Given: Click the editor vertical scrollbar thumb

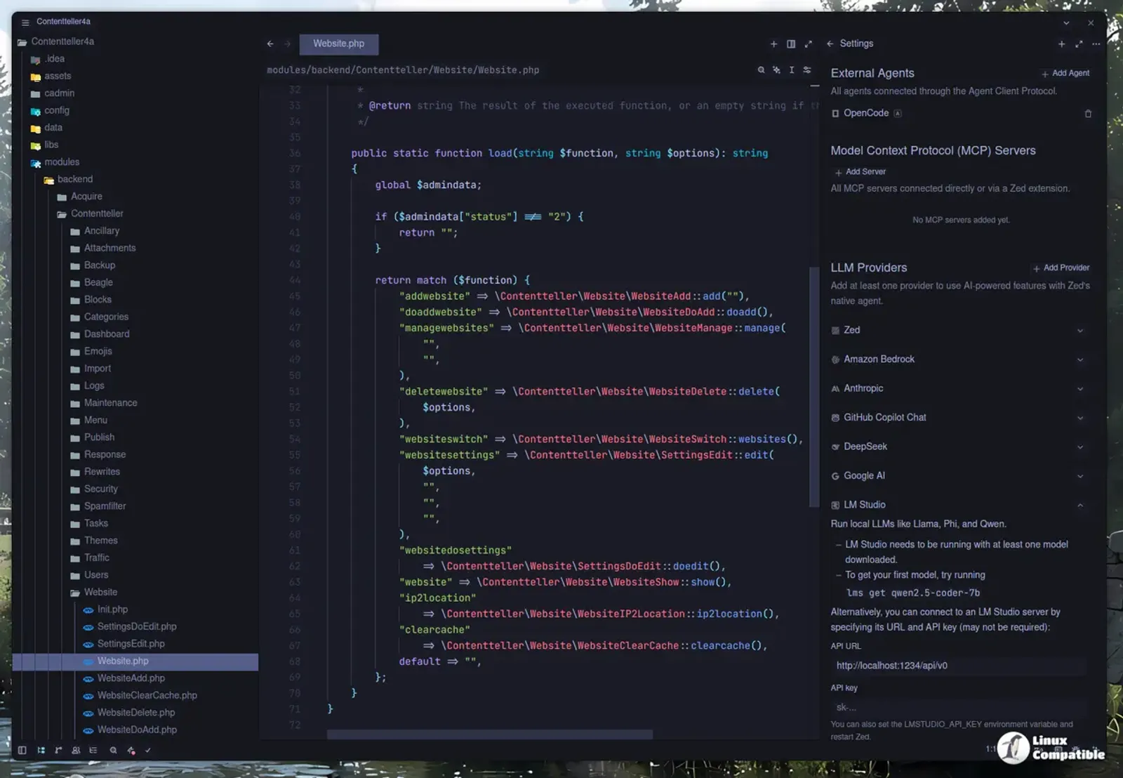Looking at the screenshot, I should [x=814, y=386].
